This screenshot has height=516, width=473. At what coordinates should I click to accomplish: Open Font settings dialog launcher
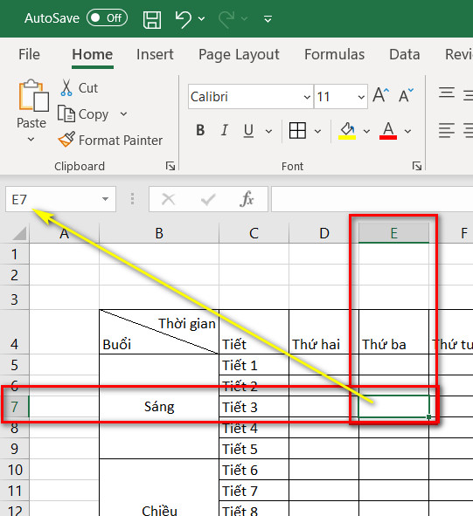pyautogui.click(x=417, y=166)
